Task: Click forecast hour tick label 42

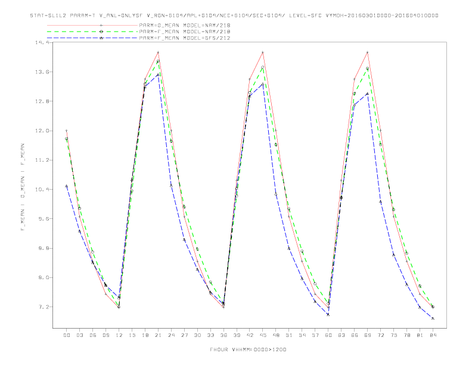Action: point(250,335)
